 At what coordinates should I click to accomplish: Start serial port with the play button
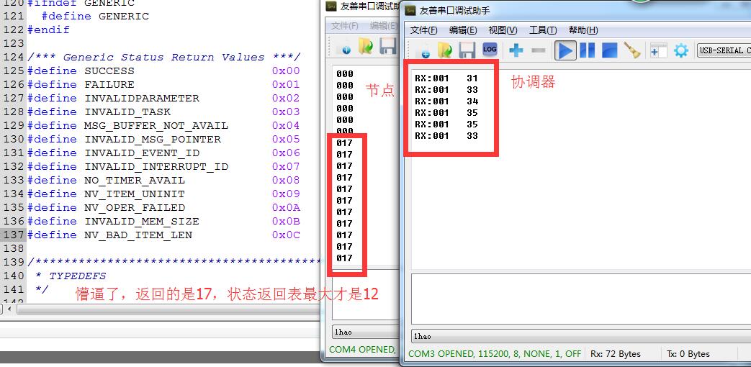pyautogui.click(x=565, y=50)
